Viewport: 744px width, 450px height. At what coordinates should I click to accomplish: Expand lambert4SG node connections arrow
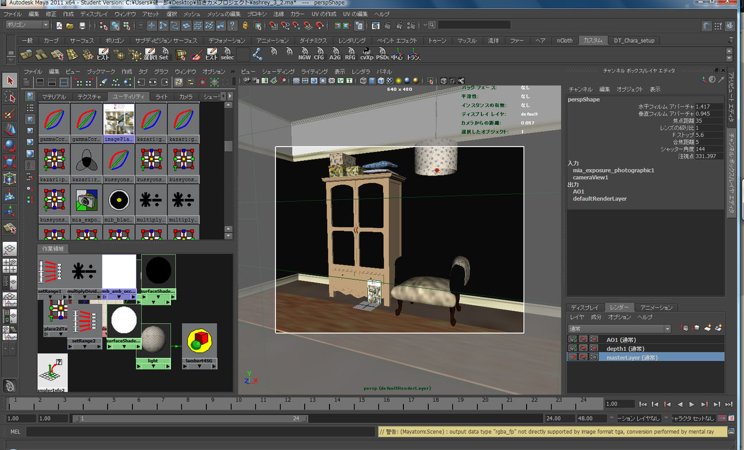tap(199, 366)
